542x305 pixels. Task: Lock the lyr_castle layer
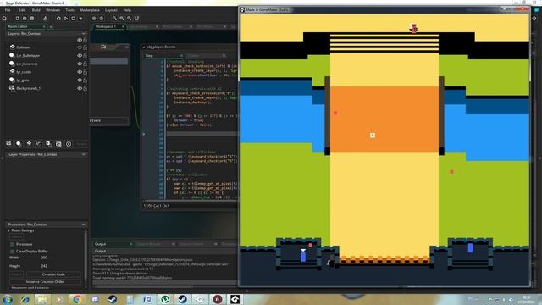pyautogui.click(x=85, y=71)
